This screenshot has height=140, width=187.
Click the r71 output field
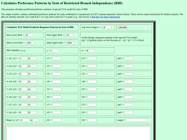(x=57, y=105)
